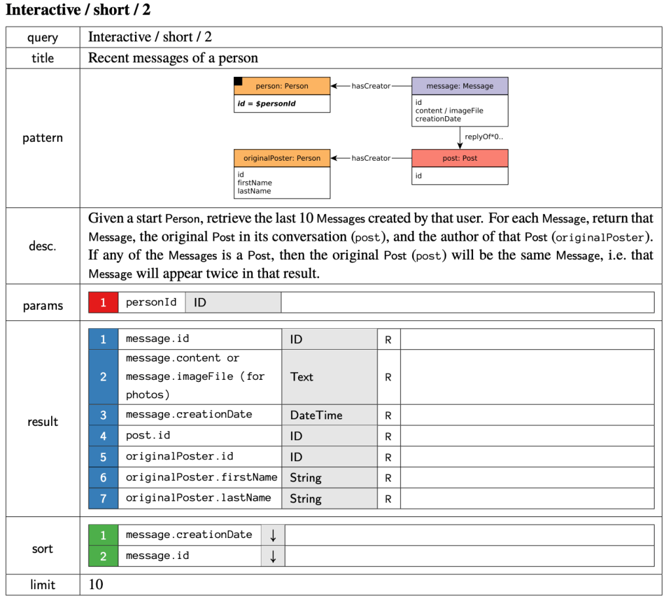Click the down arrow in the message.id sort row

(273, 556)
